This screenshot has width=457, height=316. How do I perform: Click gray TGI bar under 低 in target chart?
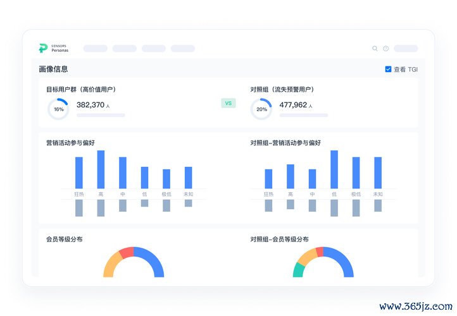pos(144,203)
